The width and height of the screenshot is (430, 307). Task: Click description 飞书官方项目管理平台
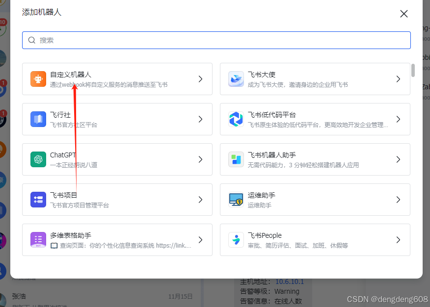pyautogui.click(x=80, y=205)
